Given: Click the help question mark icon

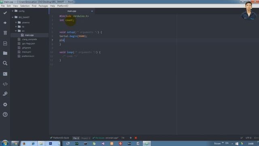Looking at the screenshot, I should (x=5, y=114).
